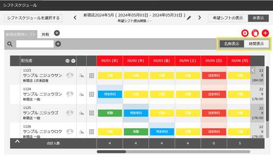This screenshot has width=273, height=157.
Task: Click シフトスケジュールを選択する button
Action: pos(33,18)
